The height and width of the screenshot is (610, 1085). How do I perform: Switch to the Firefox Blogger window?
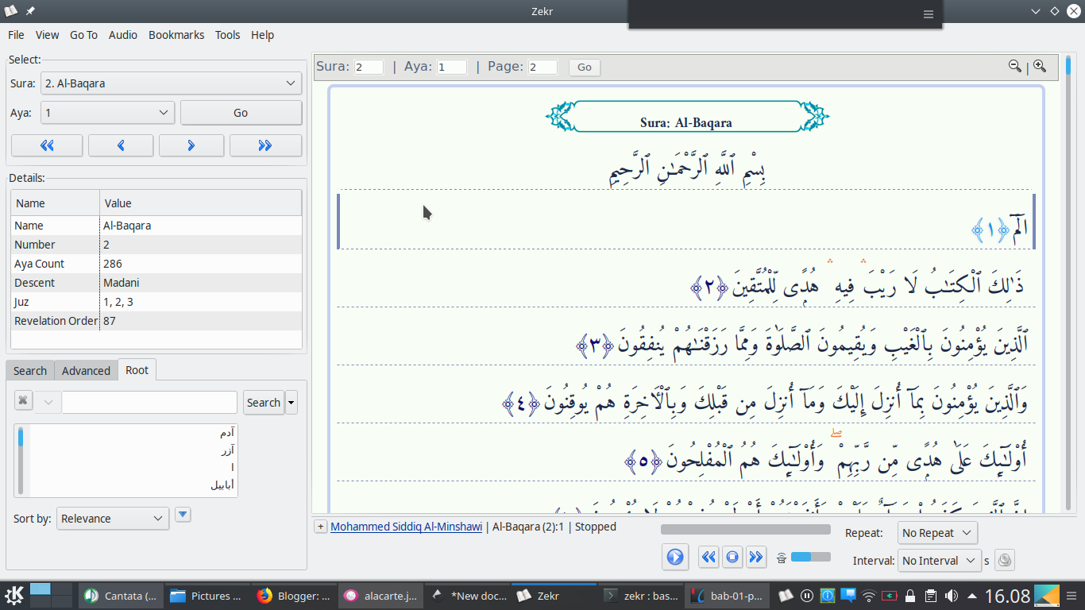click(293, 596)
